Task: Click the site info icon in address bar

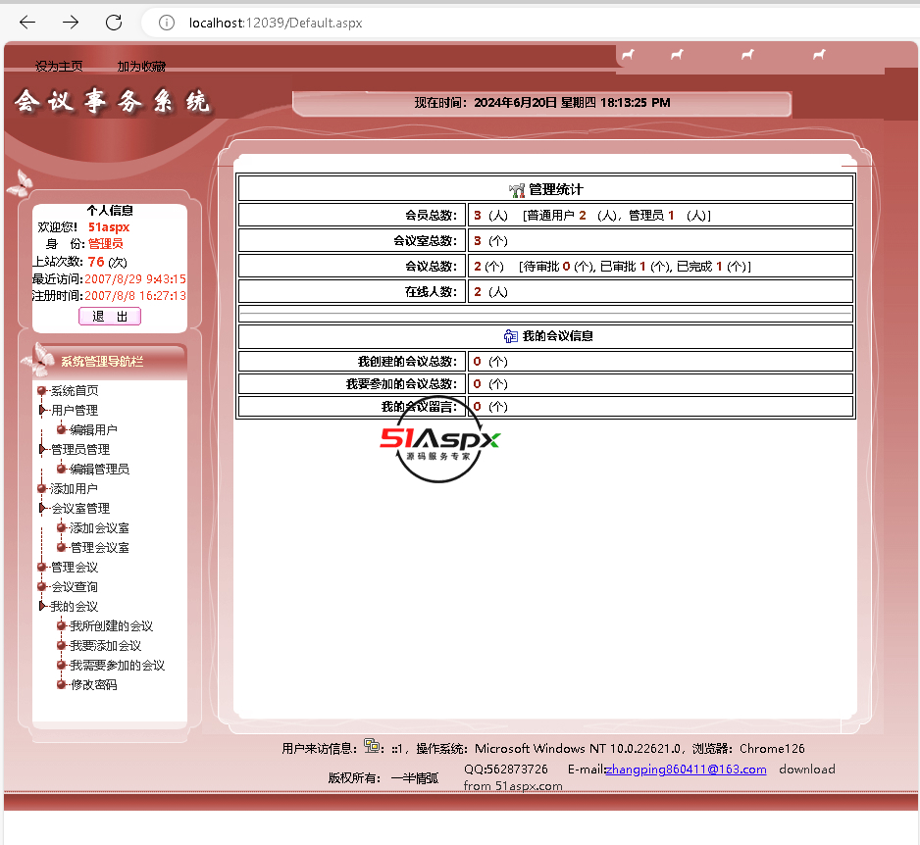Action: [x=167, y=23]
